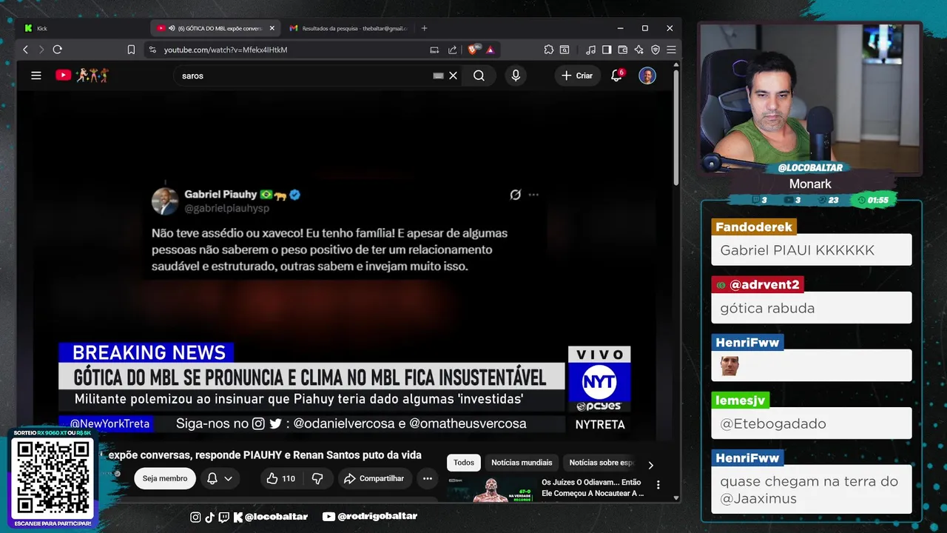Dislike the video with thumbs down

317,478
